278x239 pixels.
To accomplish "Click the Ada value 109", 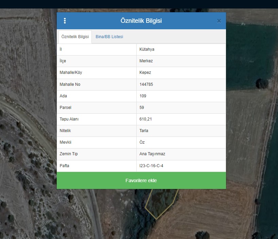I will [143, 96].
